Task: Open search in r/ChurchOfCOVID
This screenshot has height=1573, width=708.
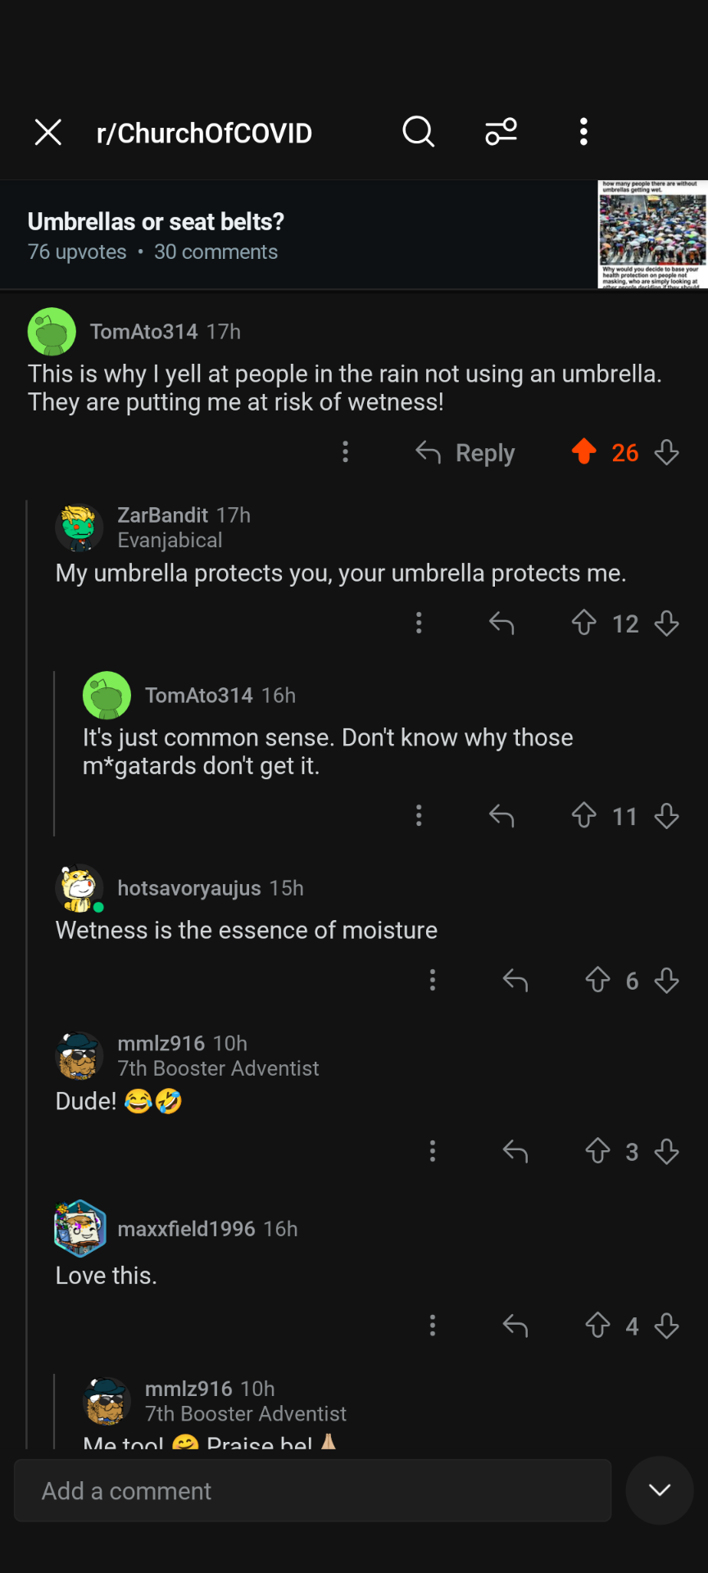Action: tap(418, 131)
